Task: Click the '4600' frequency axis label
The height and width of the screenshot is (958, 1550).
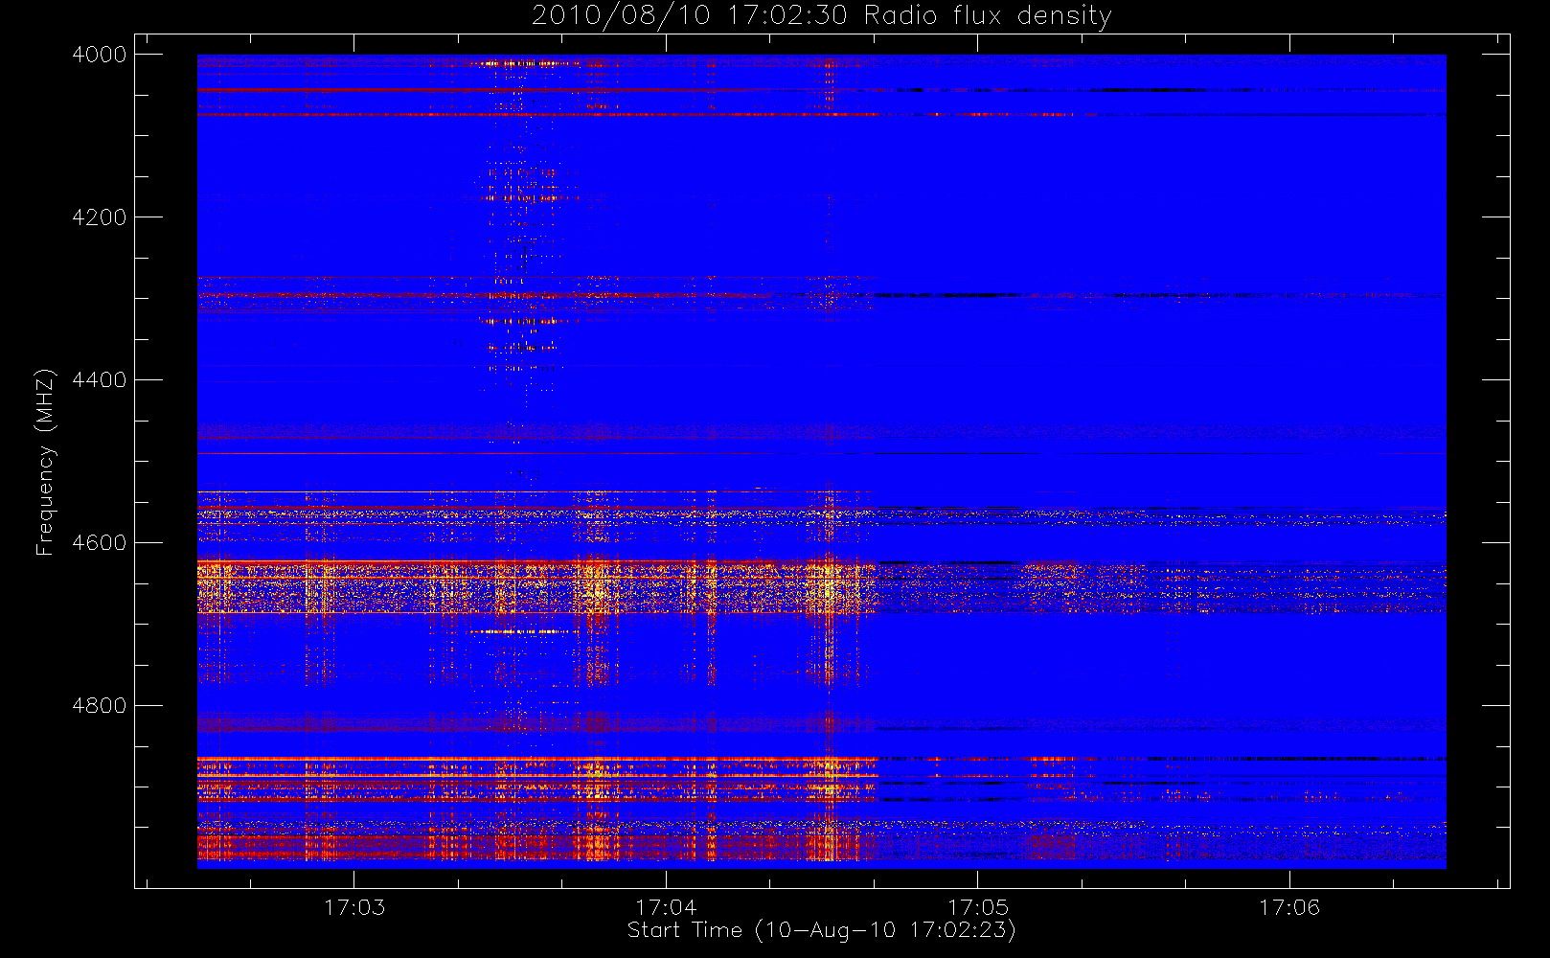Action: pyautogui.click(x=100, y=543)
